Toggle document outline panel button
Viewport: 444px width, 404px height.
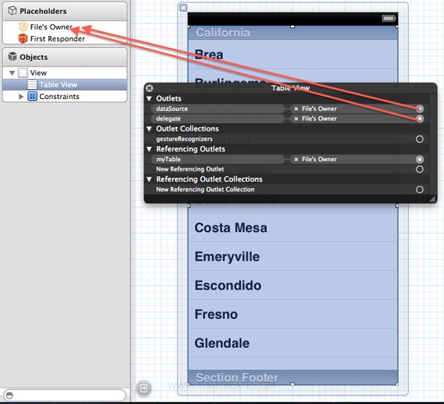coord(144,388)
